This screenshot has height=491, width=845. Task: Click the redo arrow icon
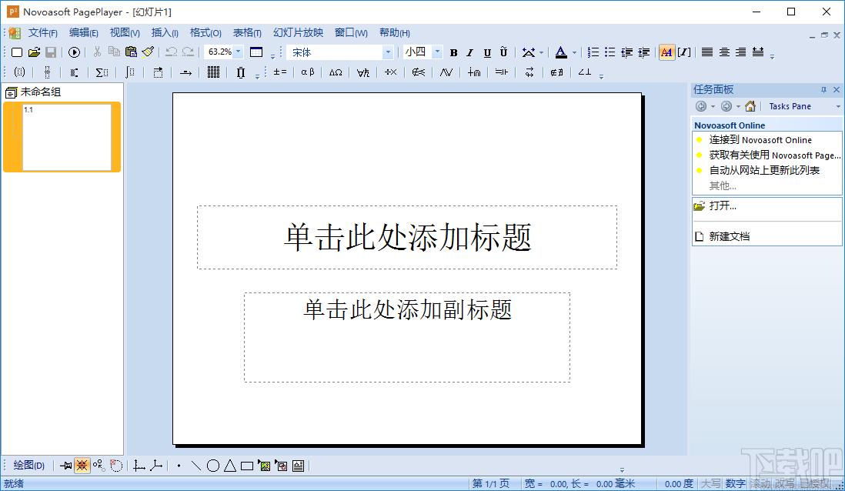(x=188, y=52)
